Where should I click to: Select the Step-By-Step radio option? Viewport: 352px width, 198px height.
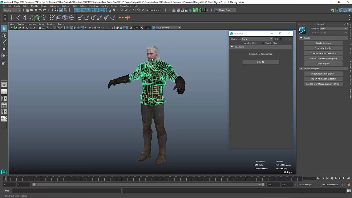[263, 43]
